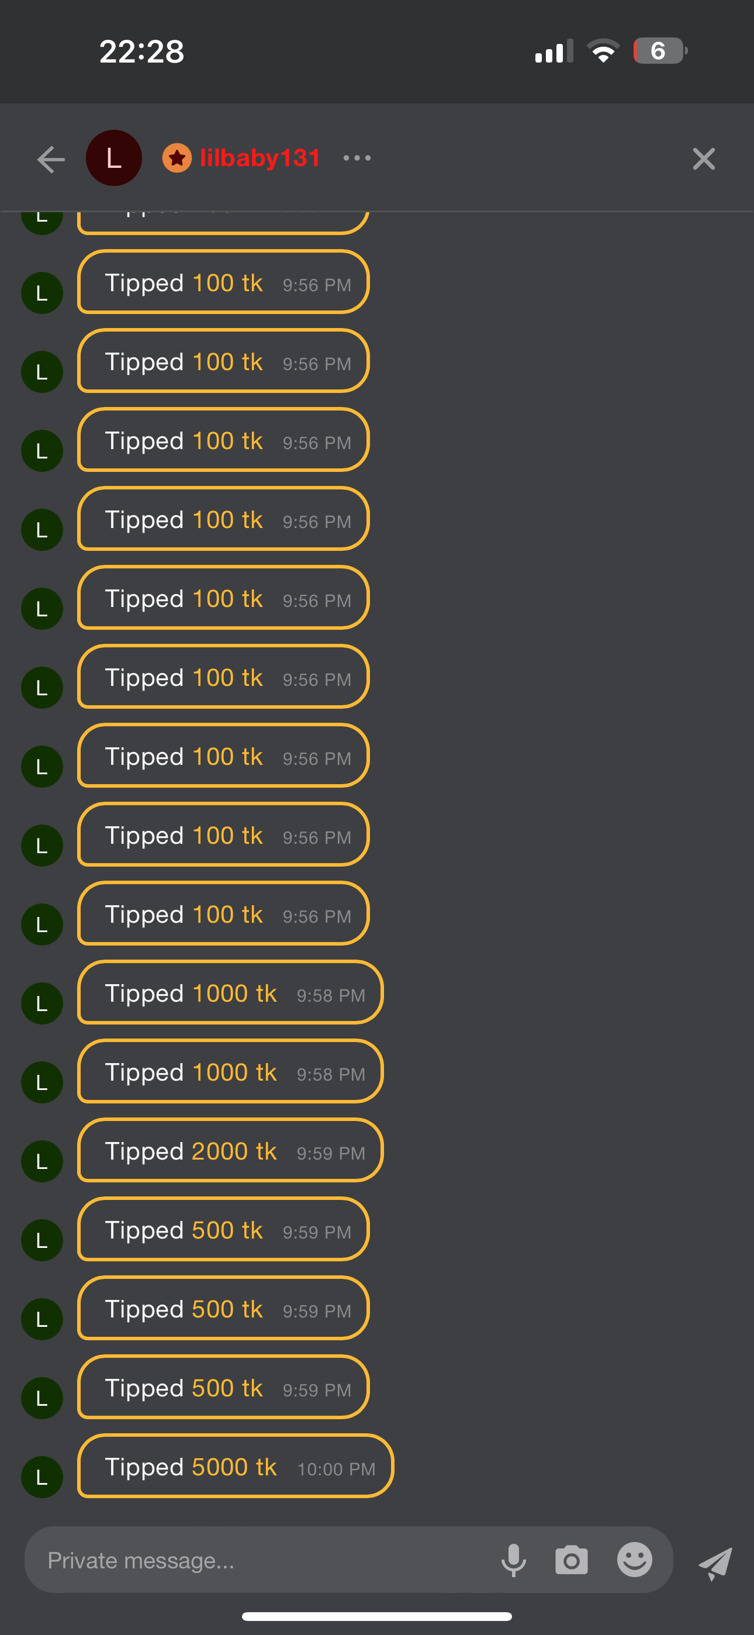This screenshot has height=1635, width=754.
Task: Tap the 22:28 clock in status bar
Action: click(x=141, y=51)
